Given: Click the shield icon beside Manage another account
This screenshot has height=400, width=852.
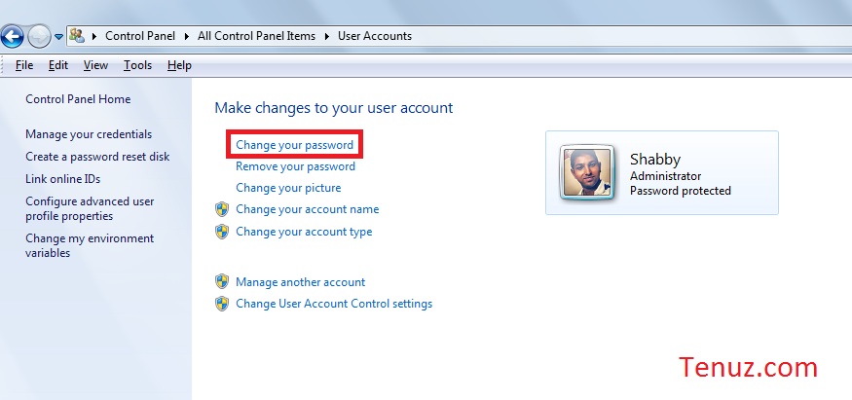Looking at the screenshot, I should (222, 282).
